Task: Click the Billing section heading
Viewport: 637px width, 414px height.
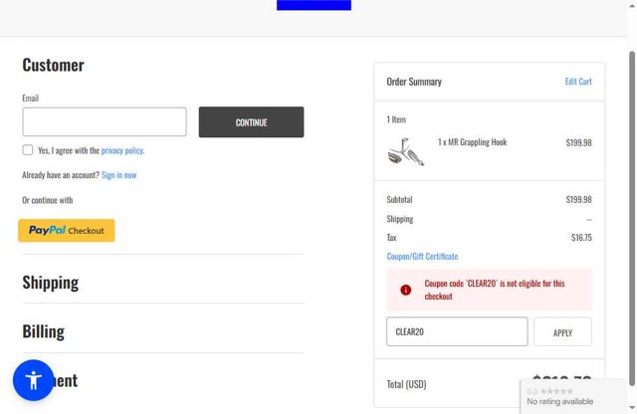Action: (44, 331)
